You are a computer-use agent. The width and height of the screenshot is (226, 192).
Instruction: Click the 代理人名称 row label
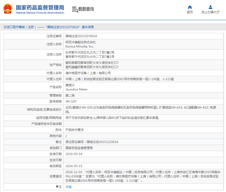coord(54,73)
